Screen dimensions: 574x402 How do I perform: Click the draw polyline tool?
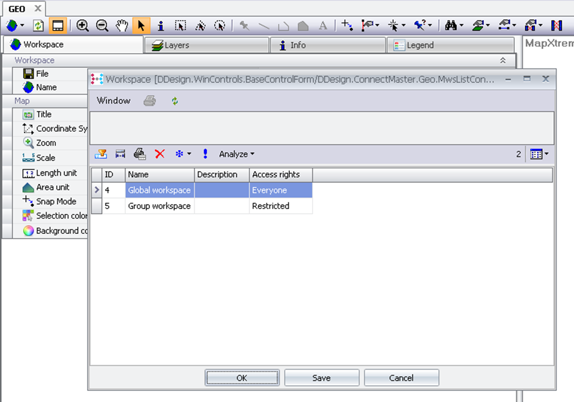click(283, 26)
